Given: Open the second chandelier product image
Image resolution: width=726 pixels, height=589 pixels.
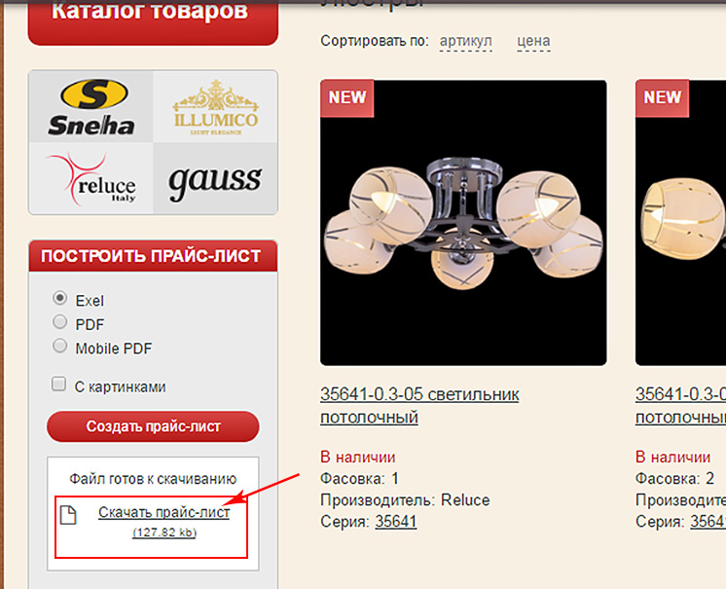Looking at the screenshot, I should click(x=680, y=223).
